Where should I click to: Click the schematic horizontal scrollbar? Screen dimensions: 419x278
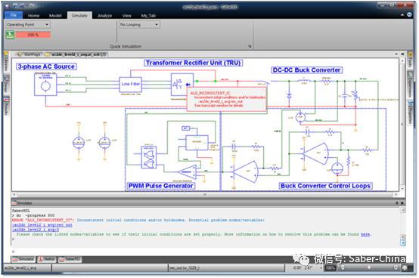(205, 194)
